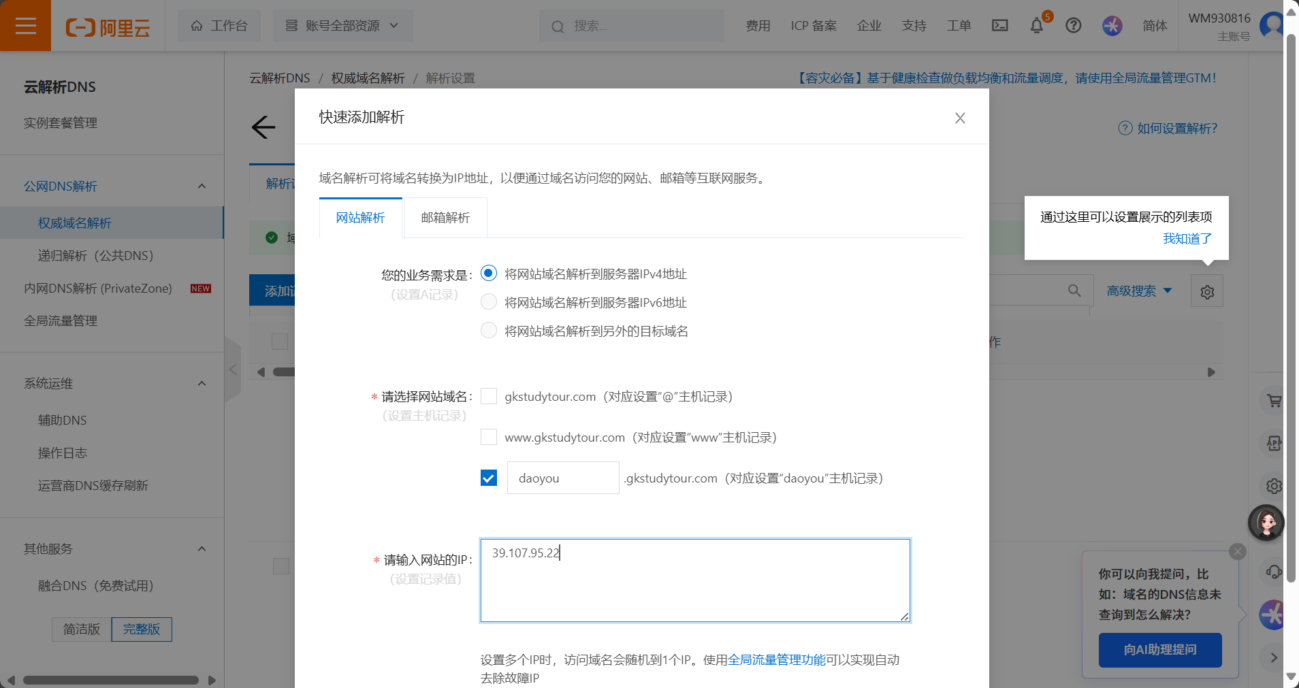The height and width of the screenshot is (688, 1299).
Task: Click the notification bell icon
Action: point(1036,26)
